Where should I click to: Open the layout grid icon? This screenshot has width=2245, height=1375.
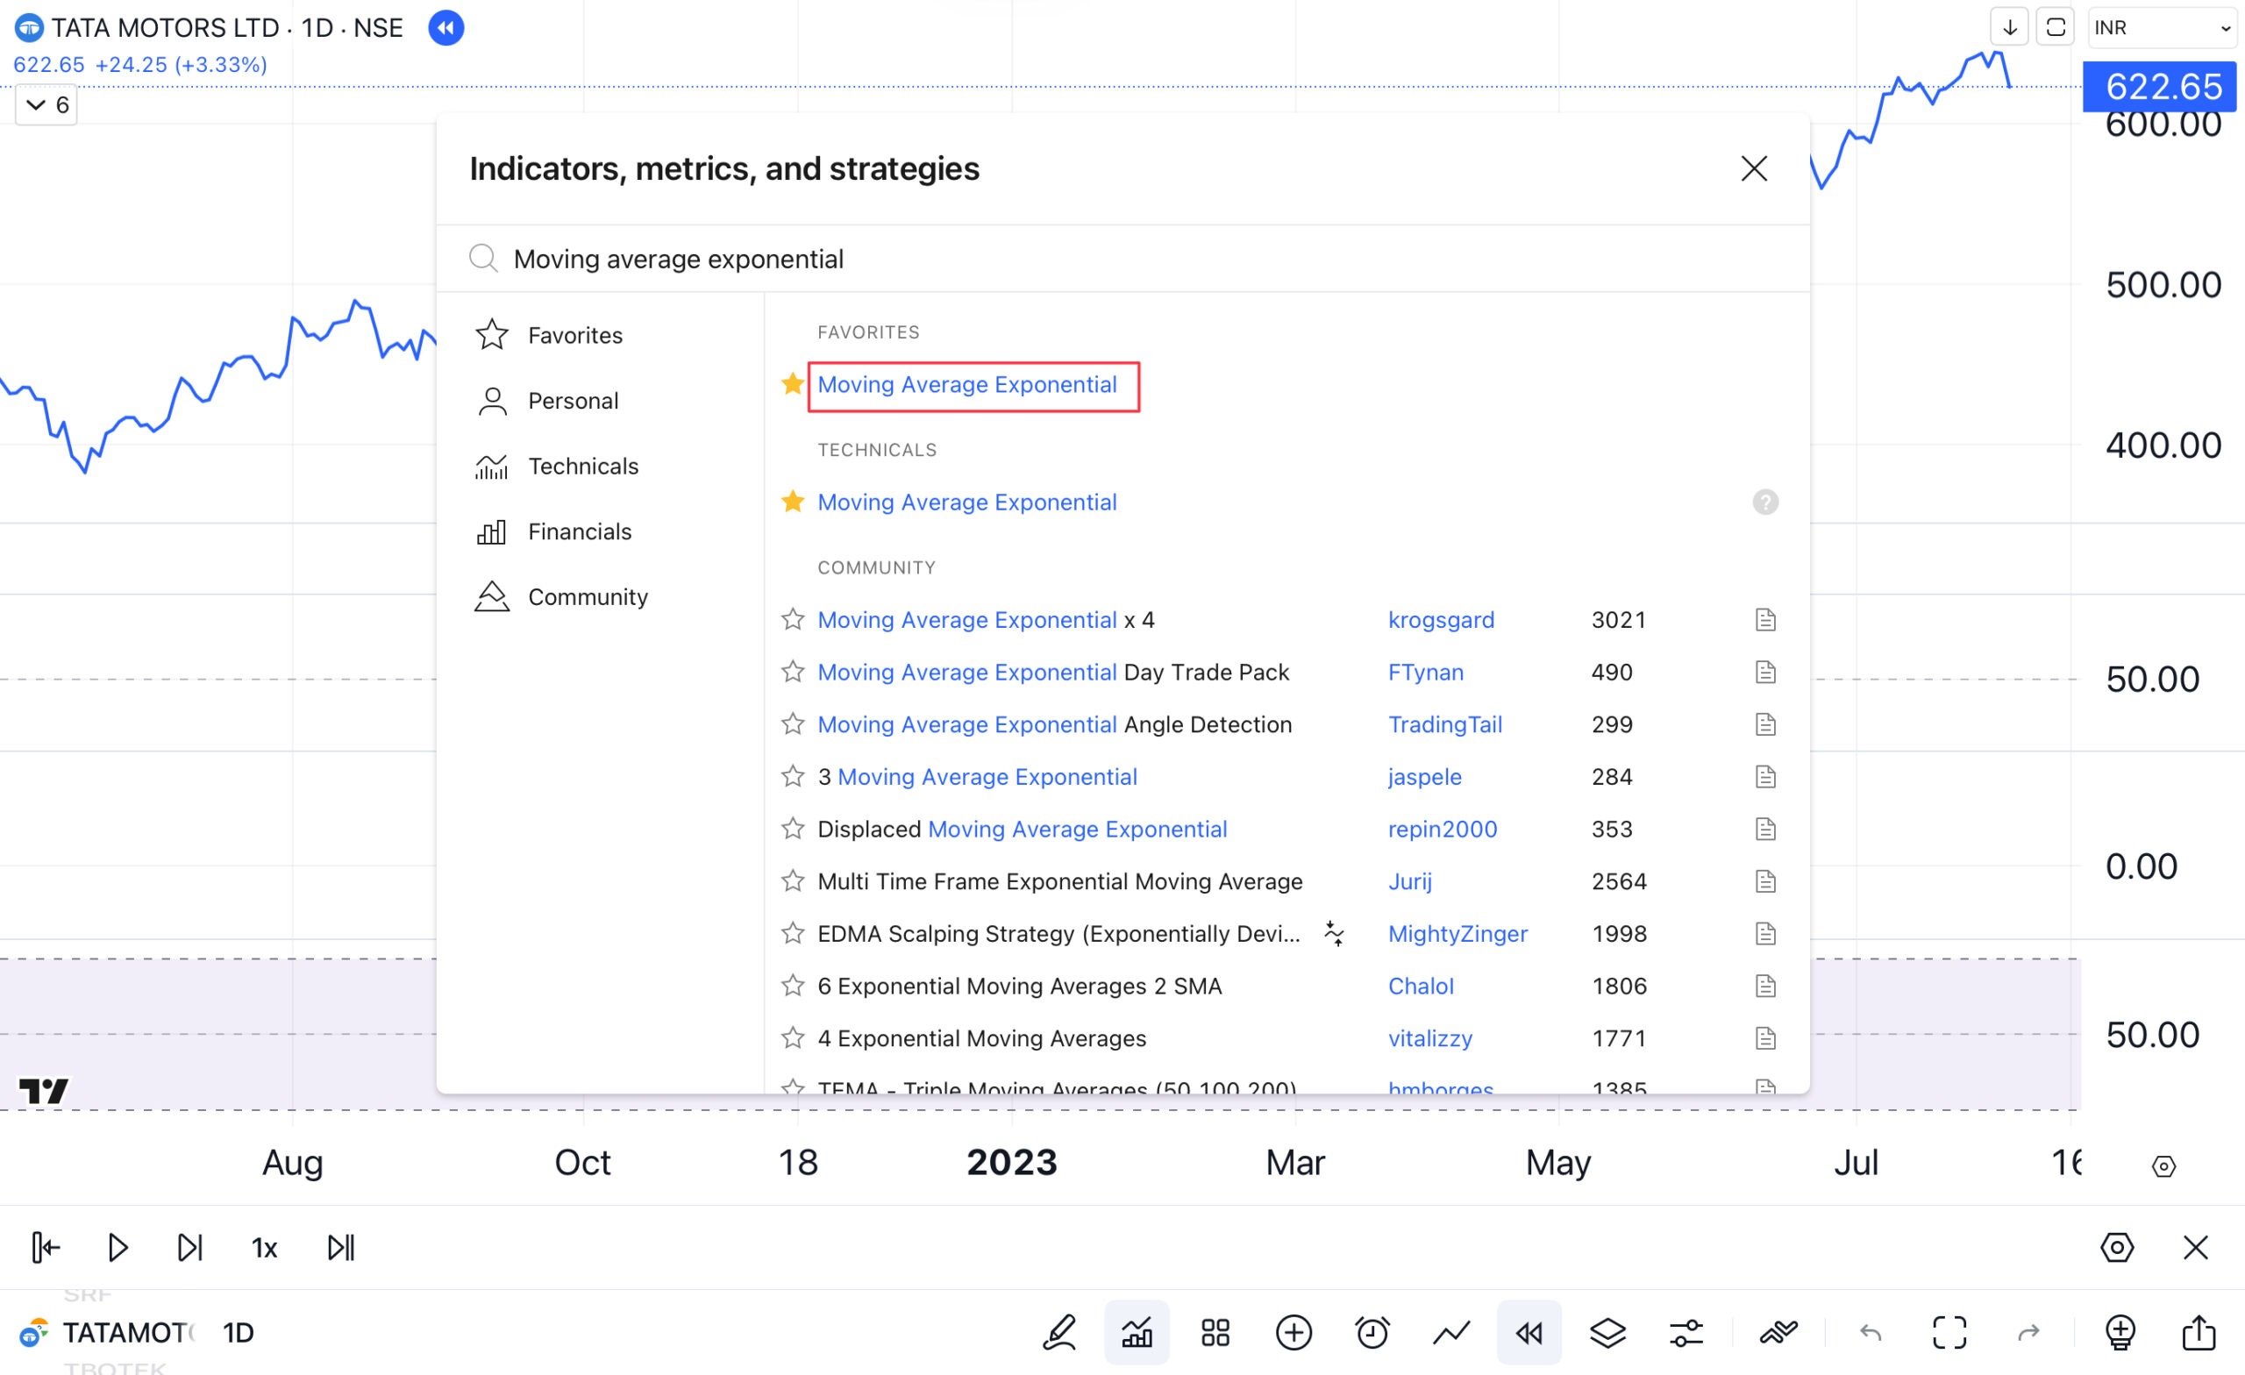(1215, 1333)
